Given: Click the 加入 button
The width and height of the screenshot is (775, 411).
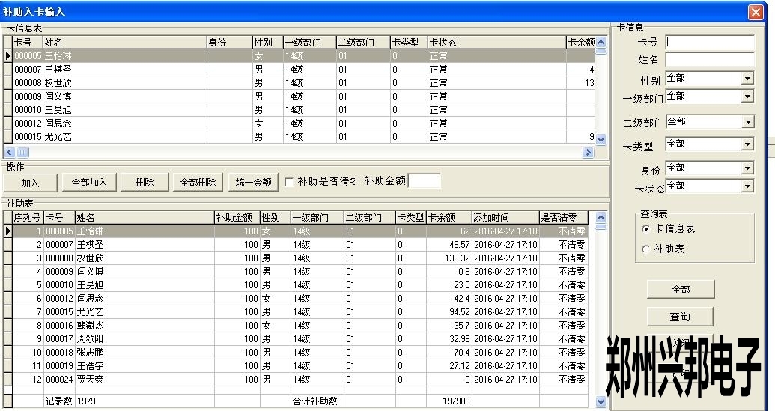Looking at the screenshot, I should point(30,182).
